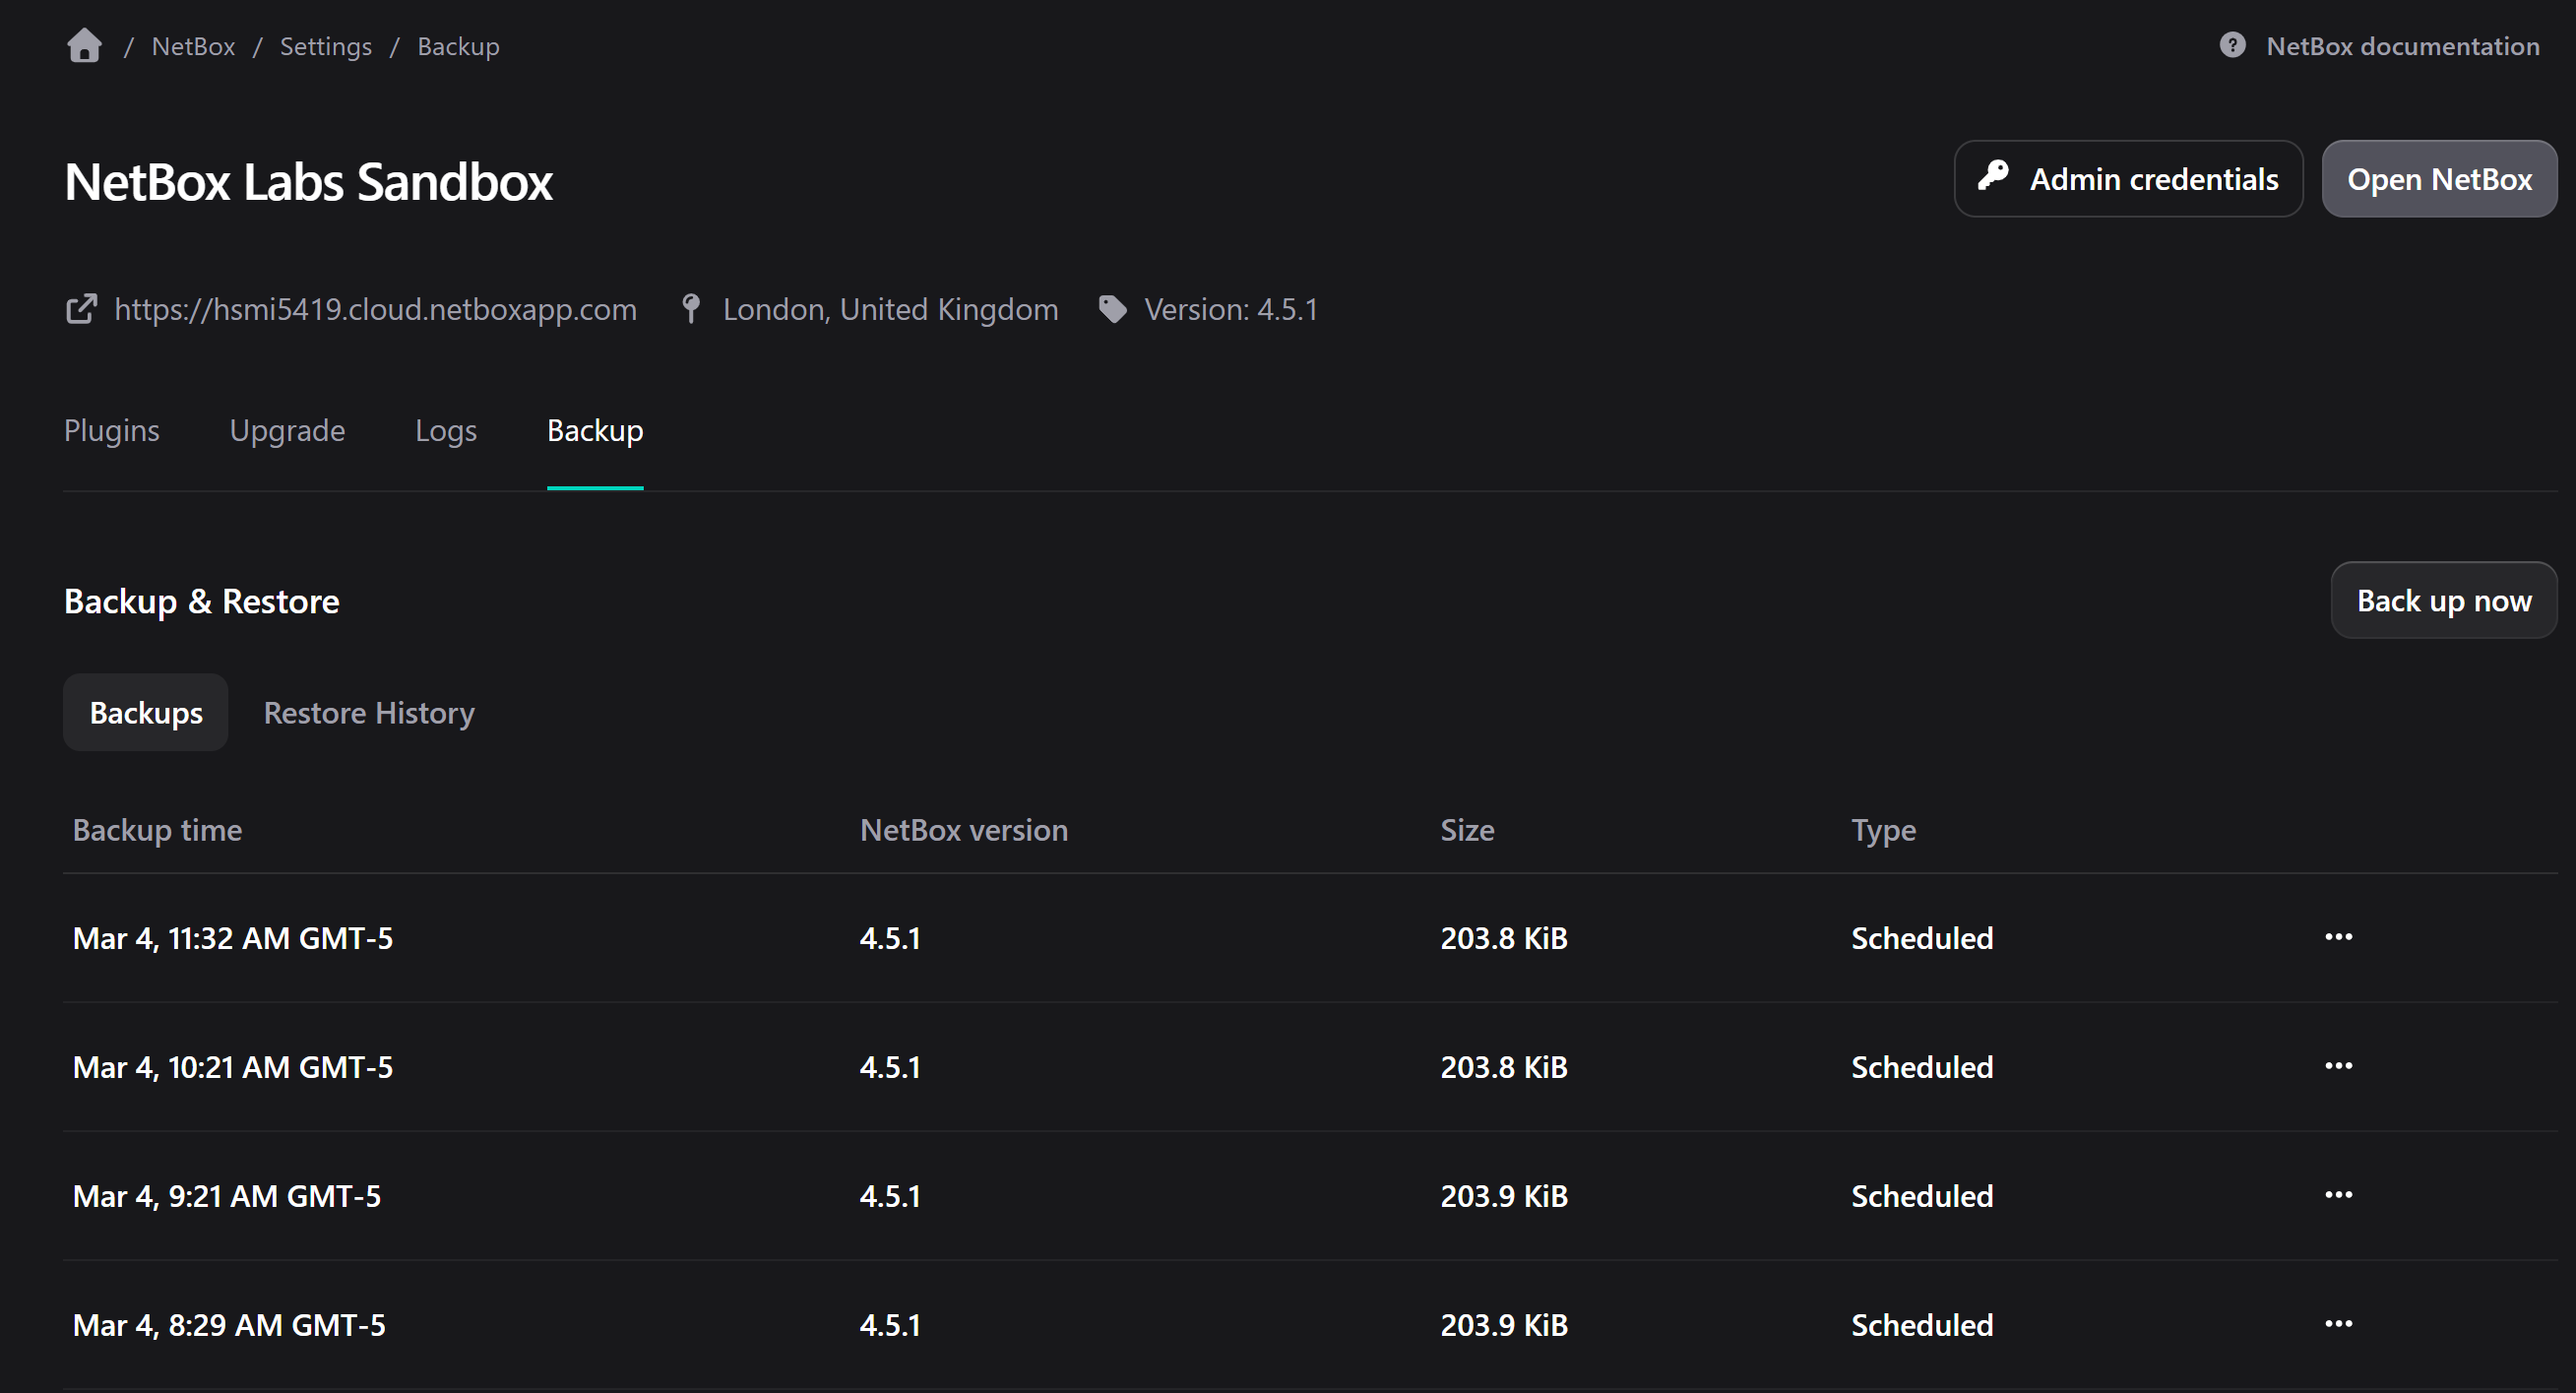The height and width of the screenshot is (1393, 2576).
Task: Select the Upgrade tab
Action: tap(287, 430)
